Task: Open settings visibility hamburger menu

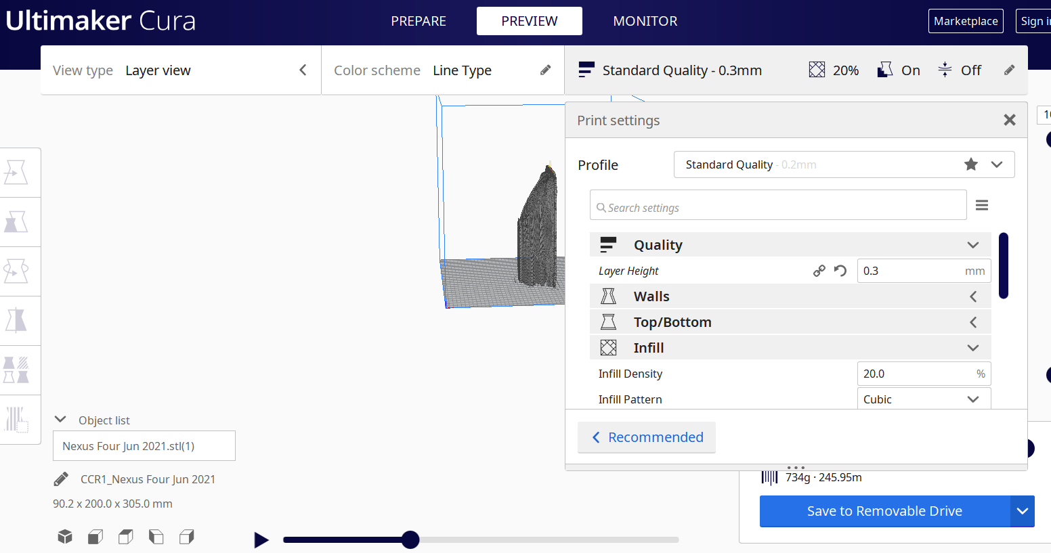Action: tap(982, 205)
